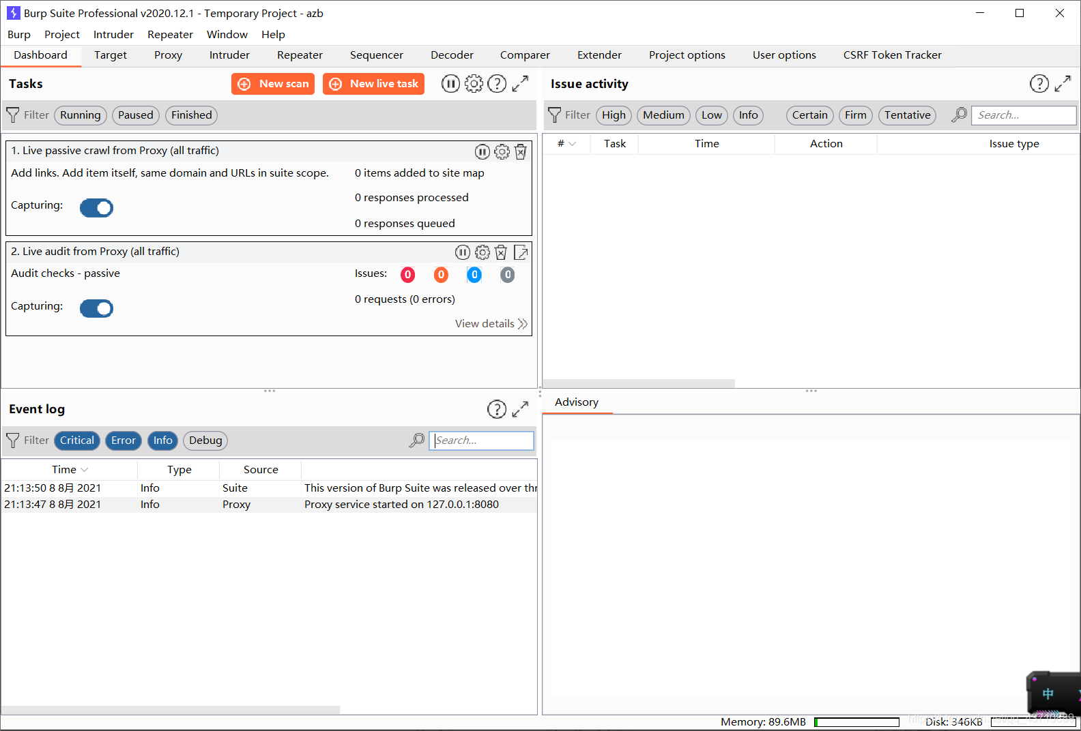The image size is (1081, 731).
Task: Delete the Live passive crawl task
Action: (x=521, y=151)
